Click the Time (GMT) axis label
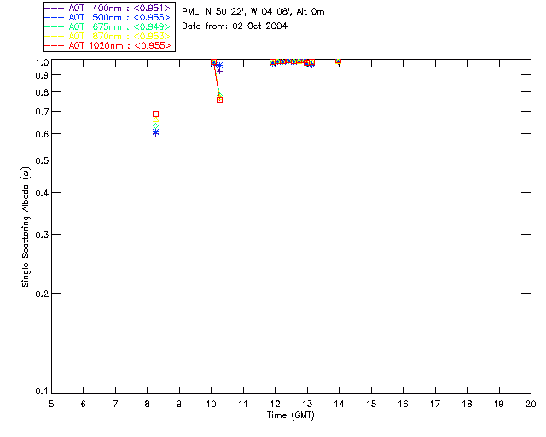 point(290,416)
